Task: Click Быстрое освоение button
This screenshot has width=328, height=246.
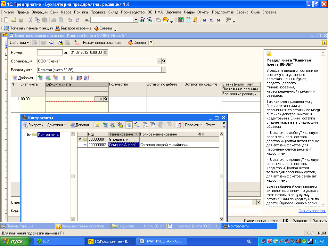Action: [73, 28]
